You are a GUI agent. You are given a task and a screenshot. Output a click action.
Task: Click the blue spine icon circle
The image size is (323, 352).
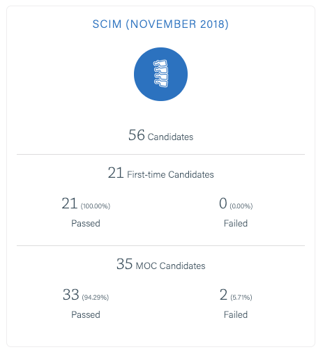[x=160, y=75]
